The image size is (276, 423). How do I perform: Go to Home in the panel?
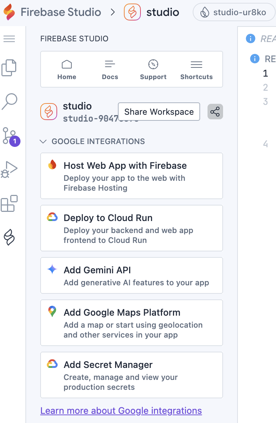(x=67, y=70)
